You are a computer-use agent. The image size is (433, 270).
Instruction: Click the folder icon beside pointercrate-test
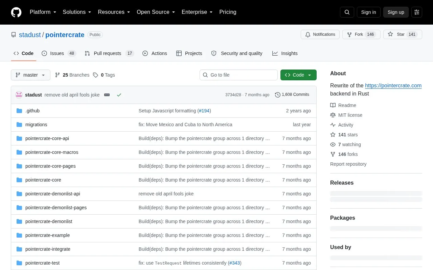(x=19, y=263)
